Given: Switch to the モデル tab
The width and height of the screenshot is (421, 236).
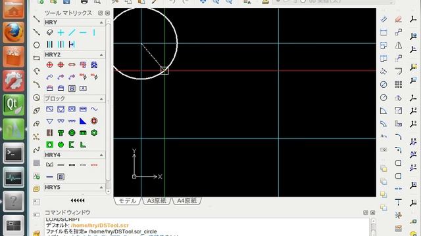Looking at the screenshot, I should pyautogui.click(x=128, y=201).
